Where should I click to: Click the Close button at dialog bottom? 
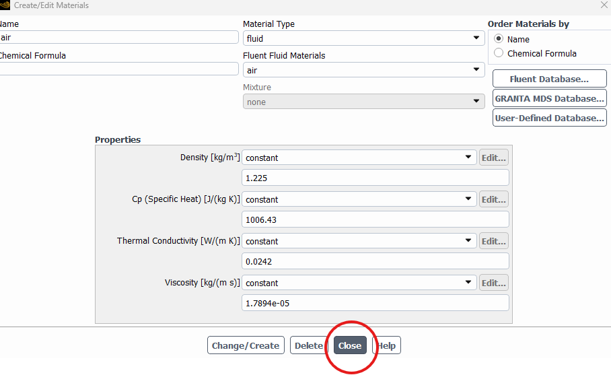click(x=350, y=345)
